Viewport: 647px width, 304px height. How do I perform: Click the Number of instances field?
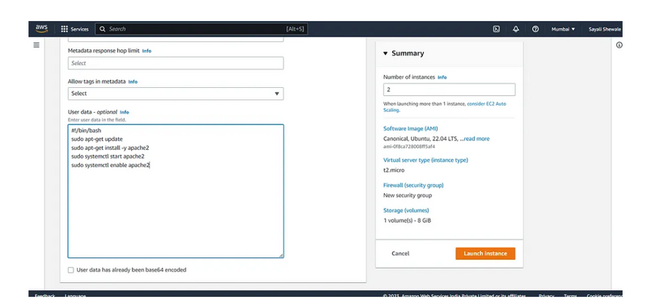[x=449, y=90]
